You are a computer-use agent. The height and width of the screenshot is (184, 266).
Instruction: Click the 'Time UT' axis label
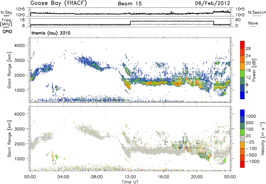pyautogui.click(x=130, y=182)
